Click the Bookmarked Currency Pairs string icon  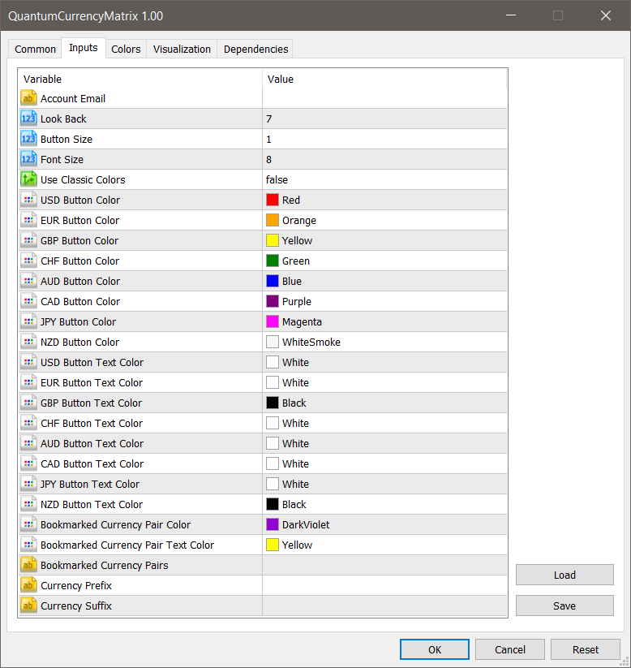(28, 565)
